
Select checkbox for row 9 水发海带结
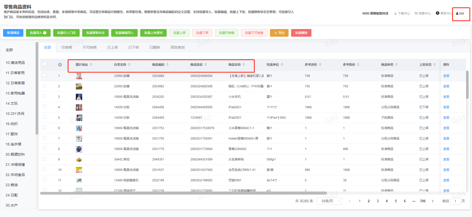click(x=45, y=159)
